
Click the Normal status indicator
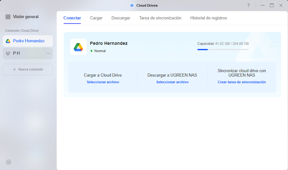click(98, 51)
